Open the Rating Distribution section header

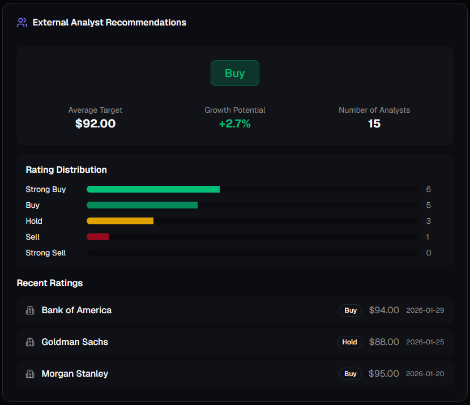pos(66,169)
